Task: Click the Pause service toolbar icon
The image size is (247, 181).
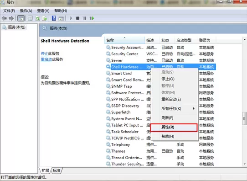Action: [x=85, y=18]
